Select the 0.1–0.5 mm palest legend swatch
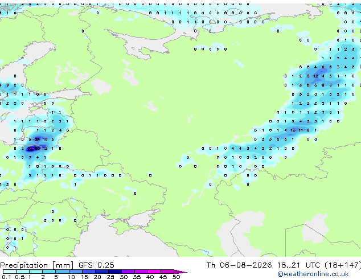The height and width of the screenshot is (279, 361). tap(10, 272)
